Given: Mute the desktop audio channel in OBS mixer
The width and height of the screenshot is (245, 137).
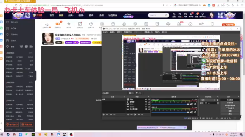Looking at the screenshot, I should click(192, 112).
